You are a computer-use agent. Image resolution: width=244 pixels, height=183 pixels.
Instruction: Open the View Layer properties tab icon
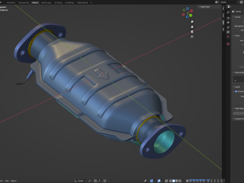click(x=228, y=27)
